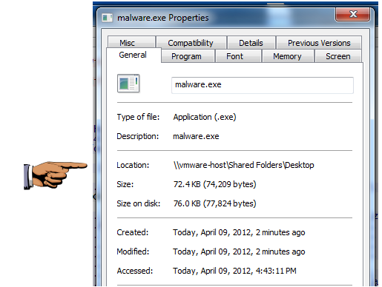Open the Compatibility tab
The width and height of the screenshot is (382, 287).
(x=191, y=42)
